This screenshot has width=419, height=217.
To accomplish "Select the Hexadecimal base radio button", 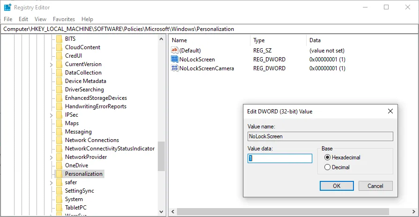I will point(327,157).
